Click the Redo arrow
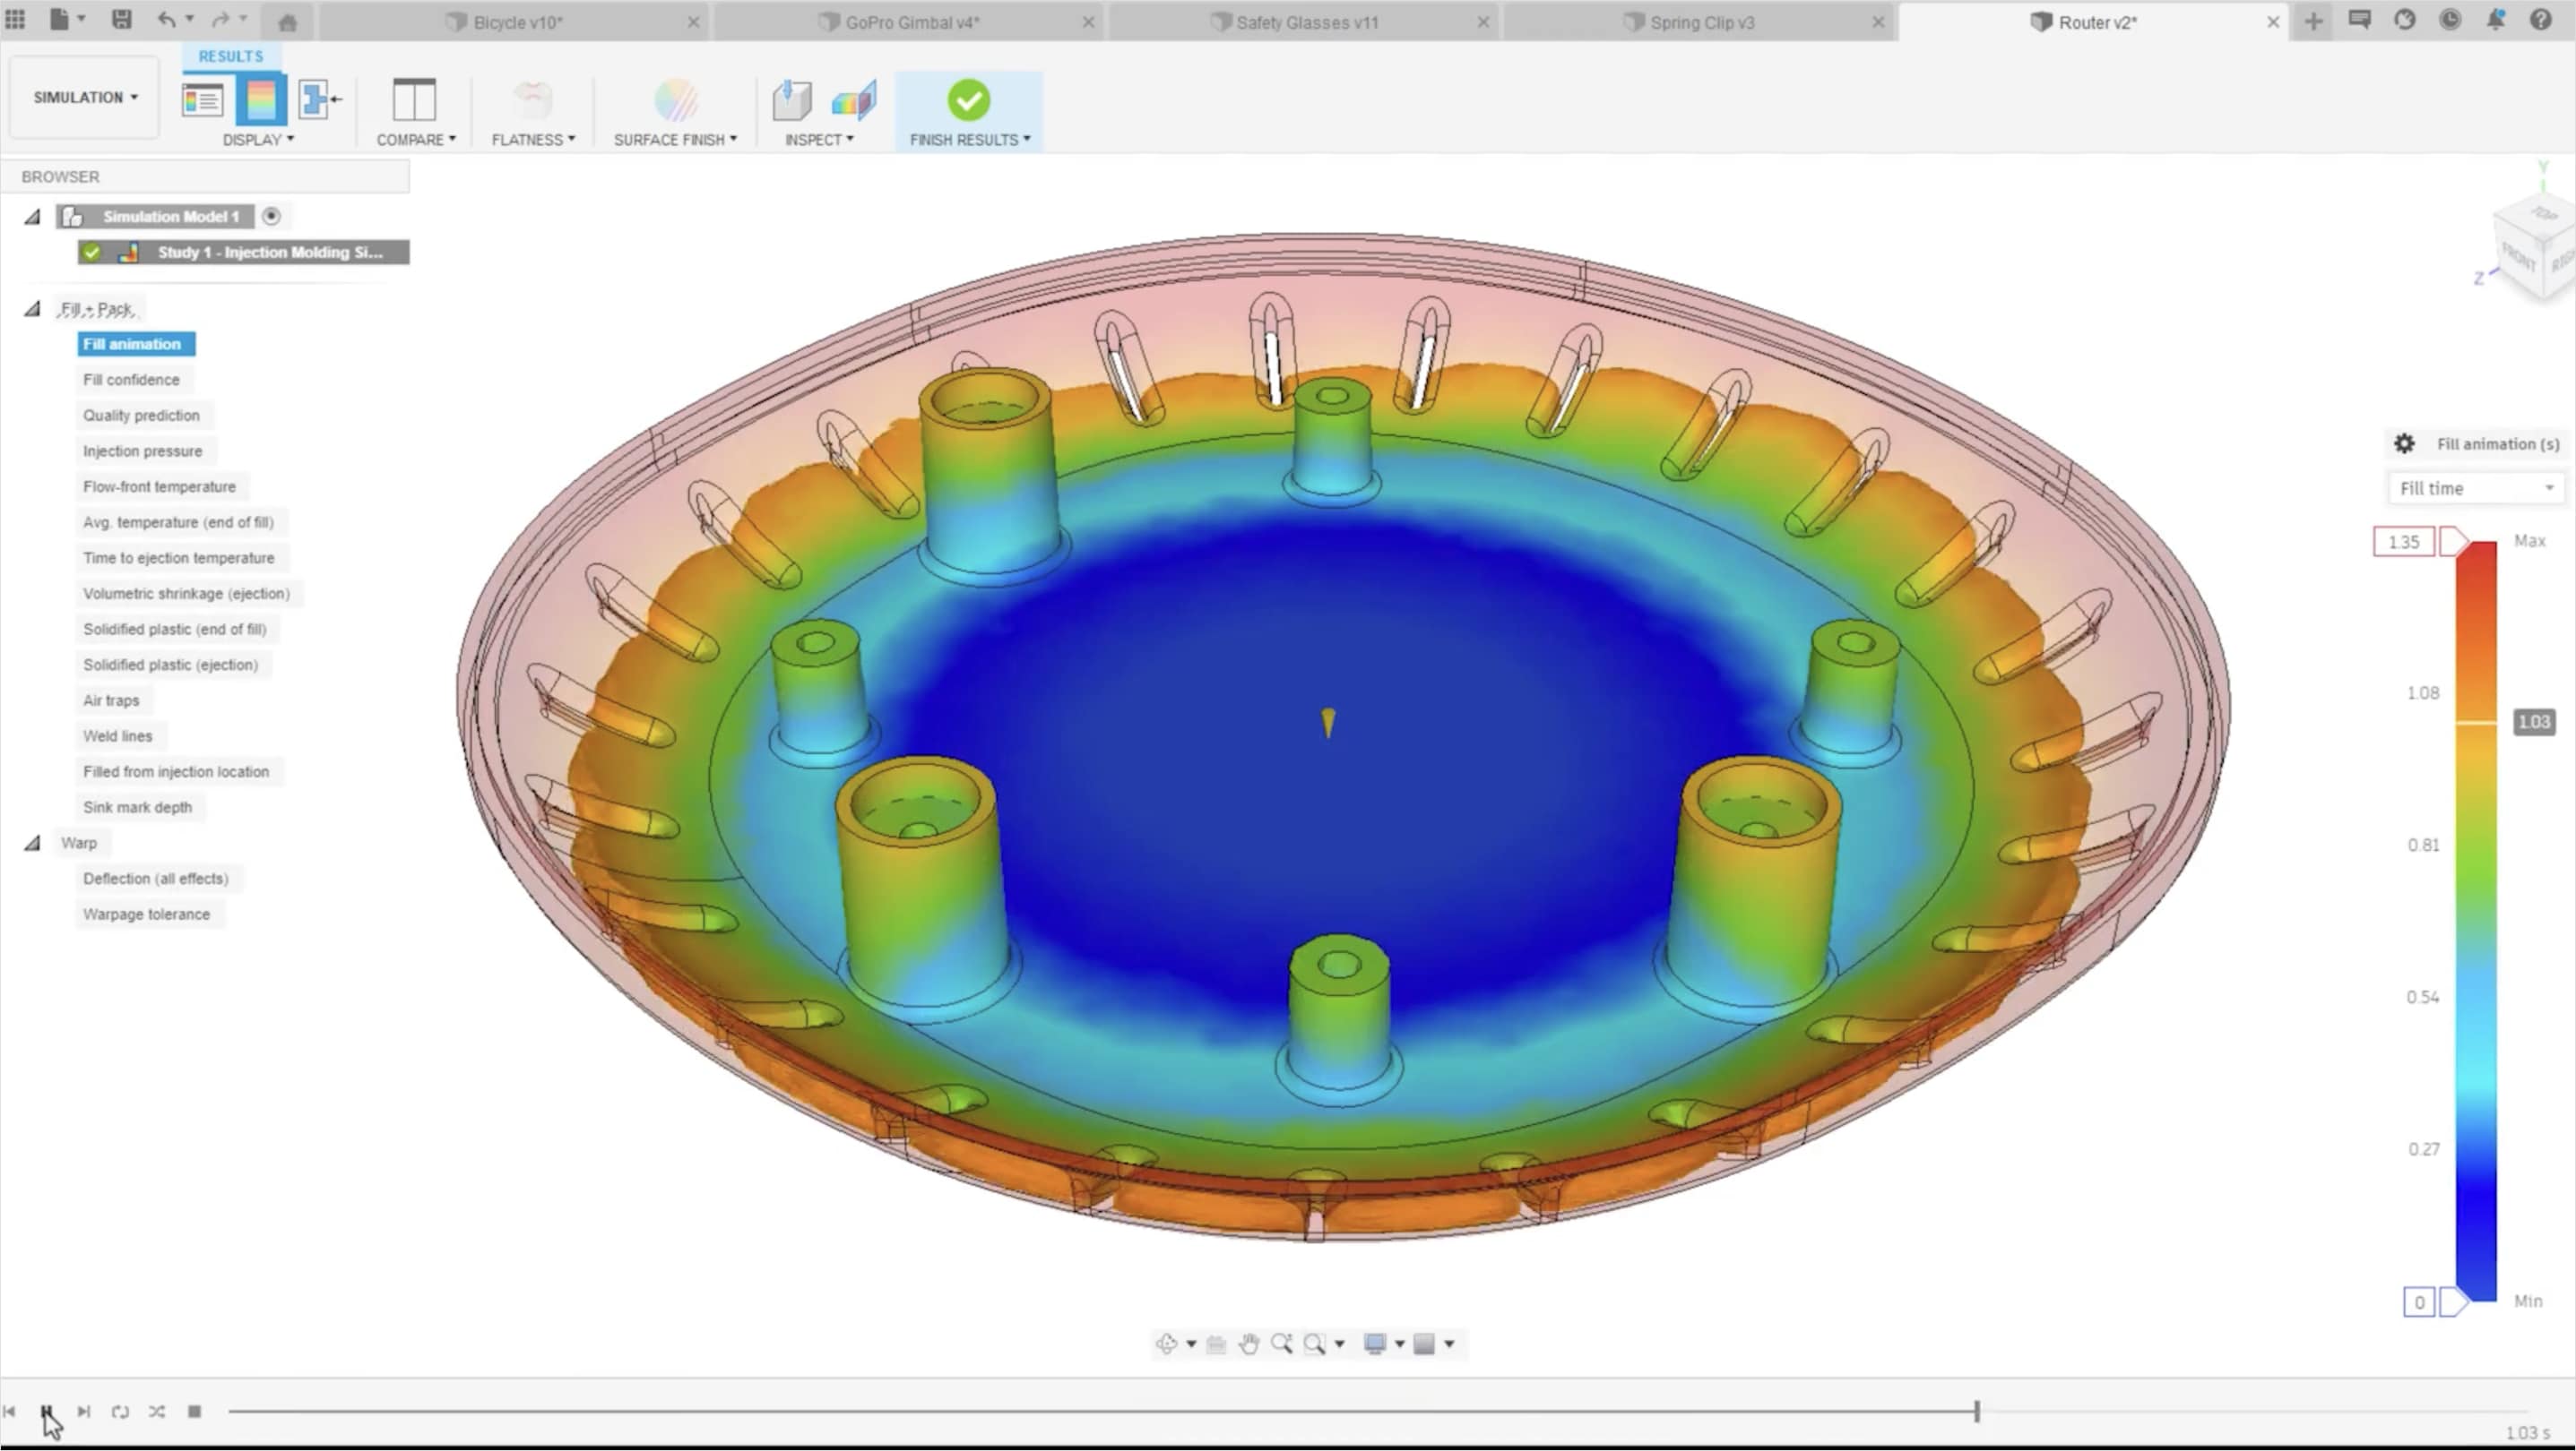Screen dimensions: 2576x1451 pos(221,20)
